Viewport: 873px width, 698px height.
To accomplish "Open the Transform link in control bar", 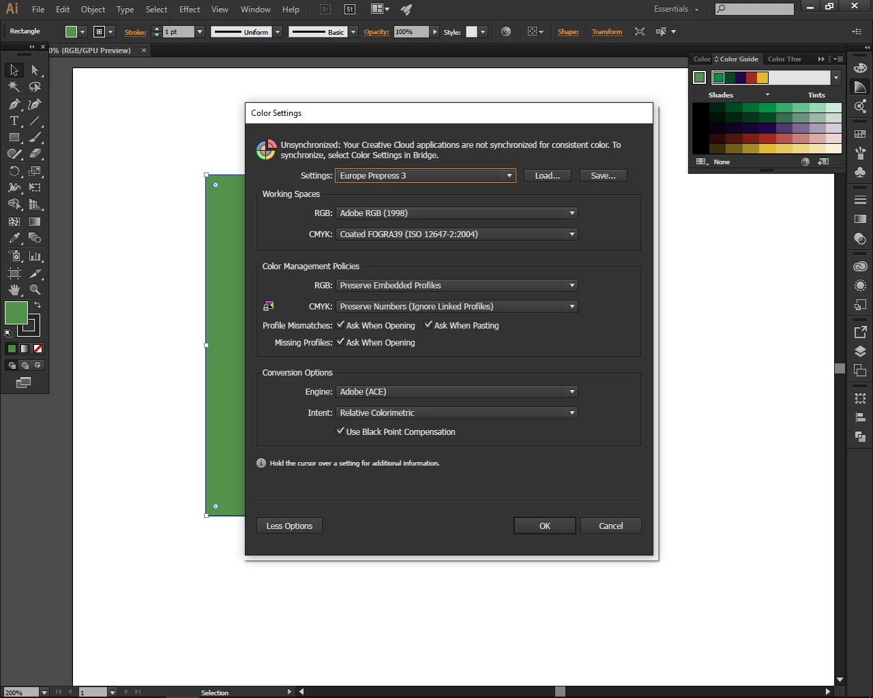I will click(607, 32).
